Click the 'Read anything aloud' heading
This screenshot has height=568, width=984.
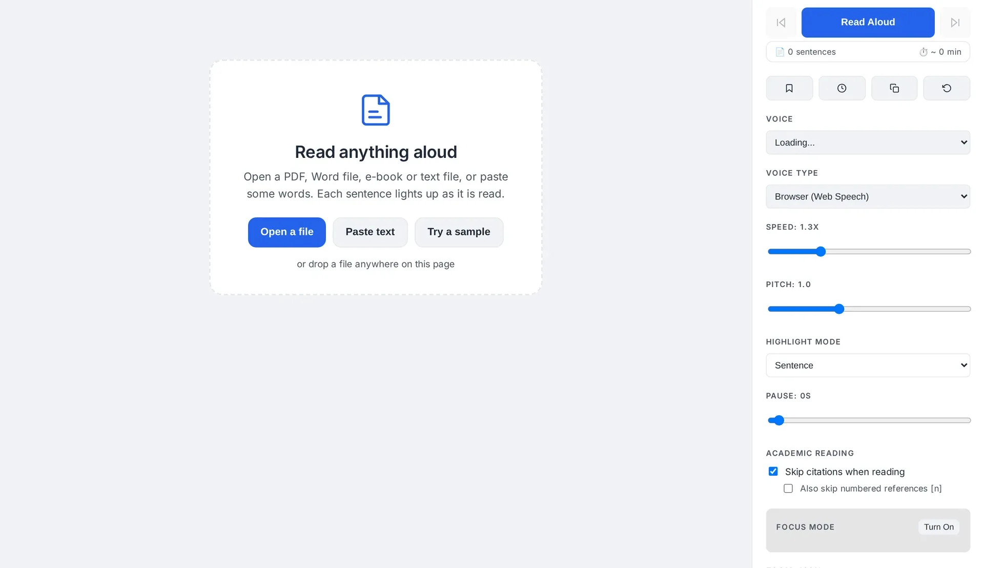click(x=376, y=152)
